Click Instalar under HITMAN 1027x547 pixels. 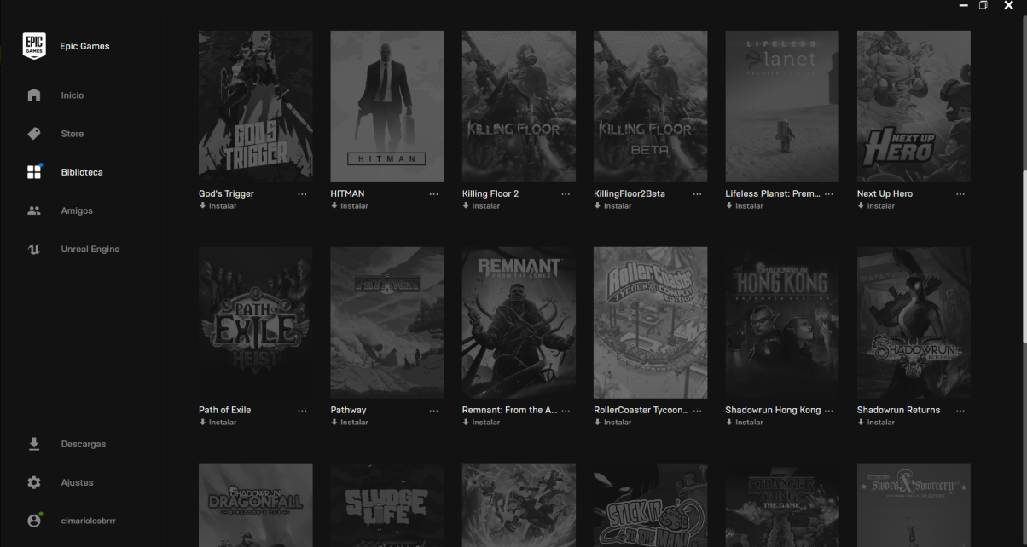[350, 206]
